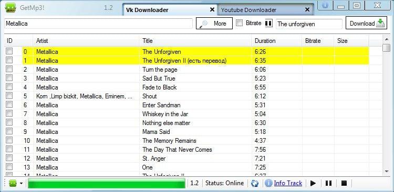Click the scrollbar up arrow

click(387, 39)
